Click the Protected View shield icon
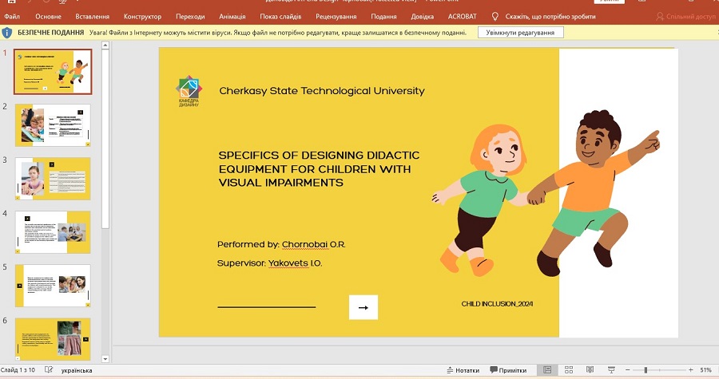The height and width of the screenshot is (379, 719). pyautogui.click(x=7, y=33)
